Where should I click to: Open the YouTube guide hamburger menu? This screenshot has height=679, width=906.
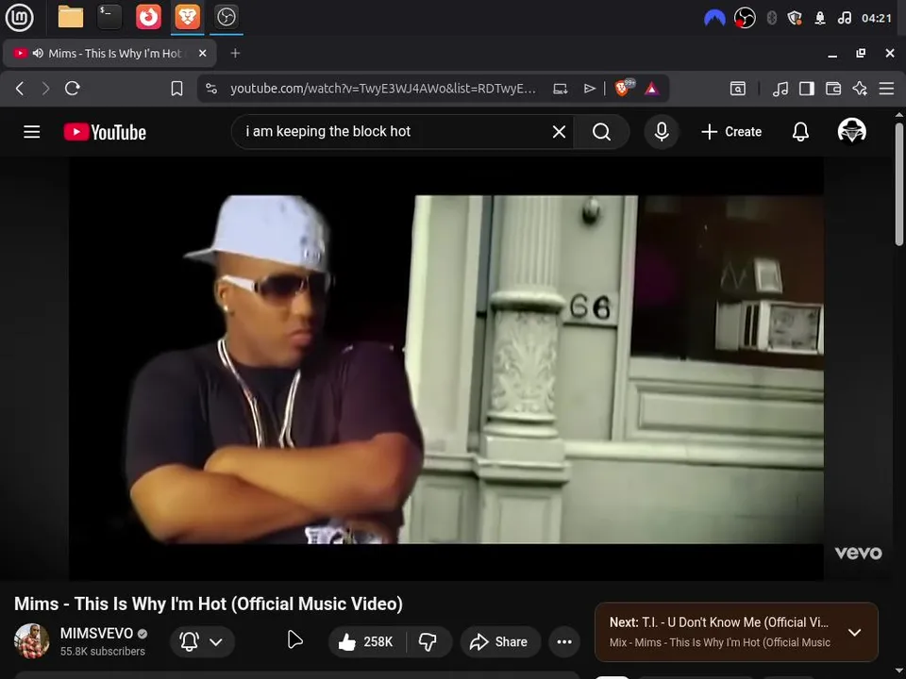click(32, 132)
